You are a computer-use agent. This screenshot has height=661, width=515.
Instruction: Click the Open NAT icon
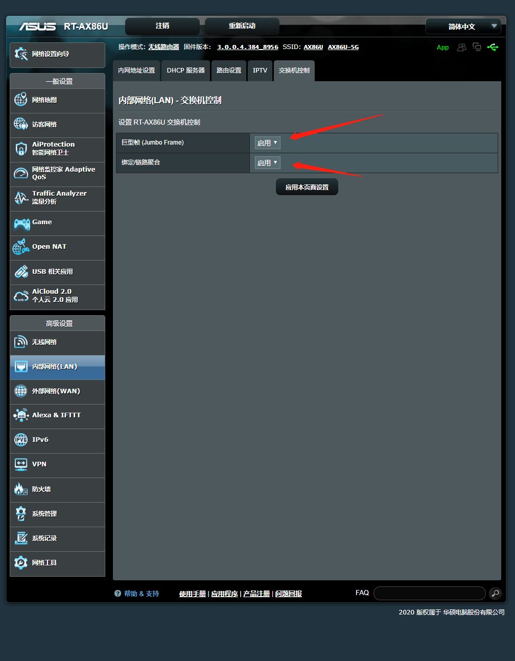21,247
